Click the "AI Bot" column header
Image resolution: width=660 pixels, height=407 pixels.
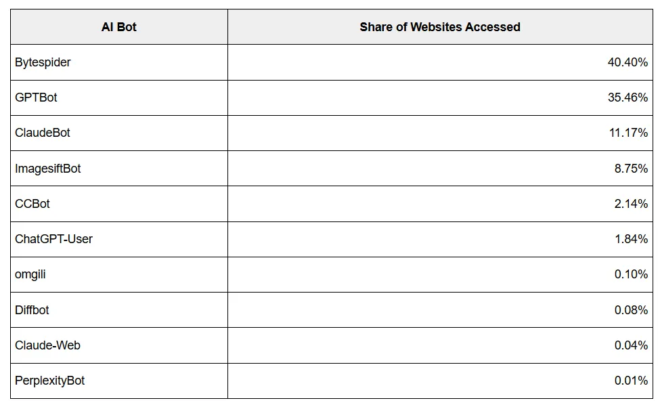pyautogui.click(x=118, y=27)
